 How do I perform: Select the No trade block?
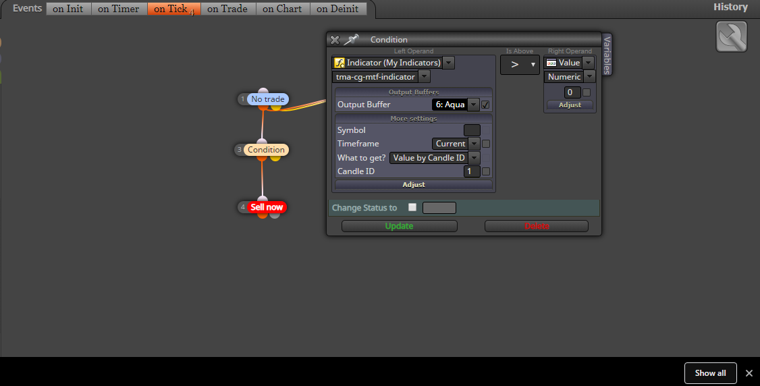[x=267, y=99]
